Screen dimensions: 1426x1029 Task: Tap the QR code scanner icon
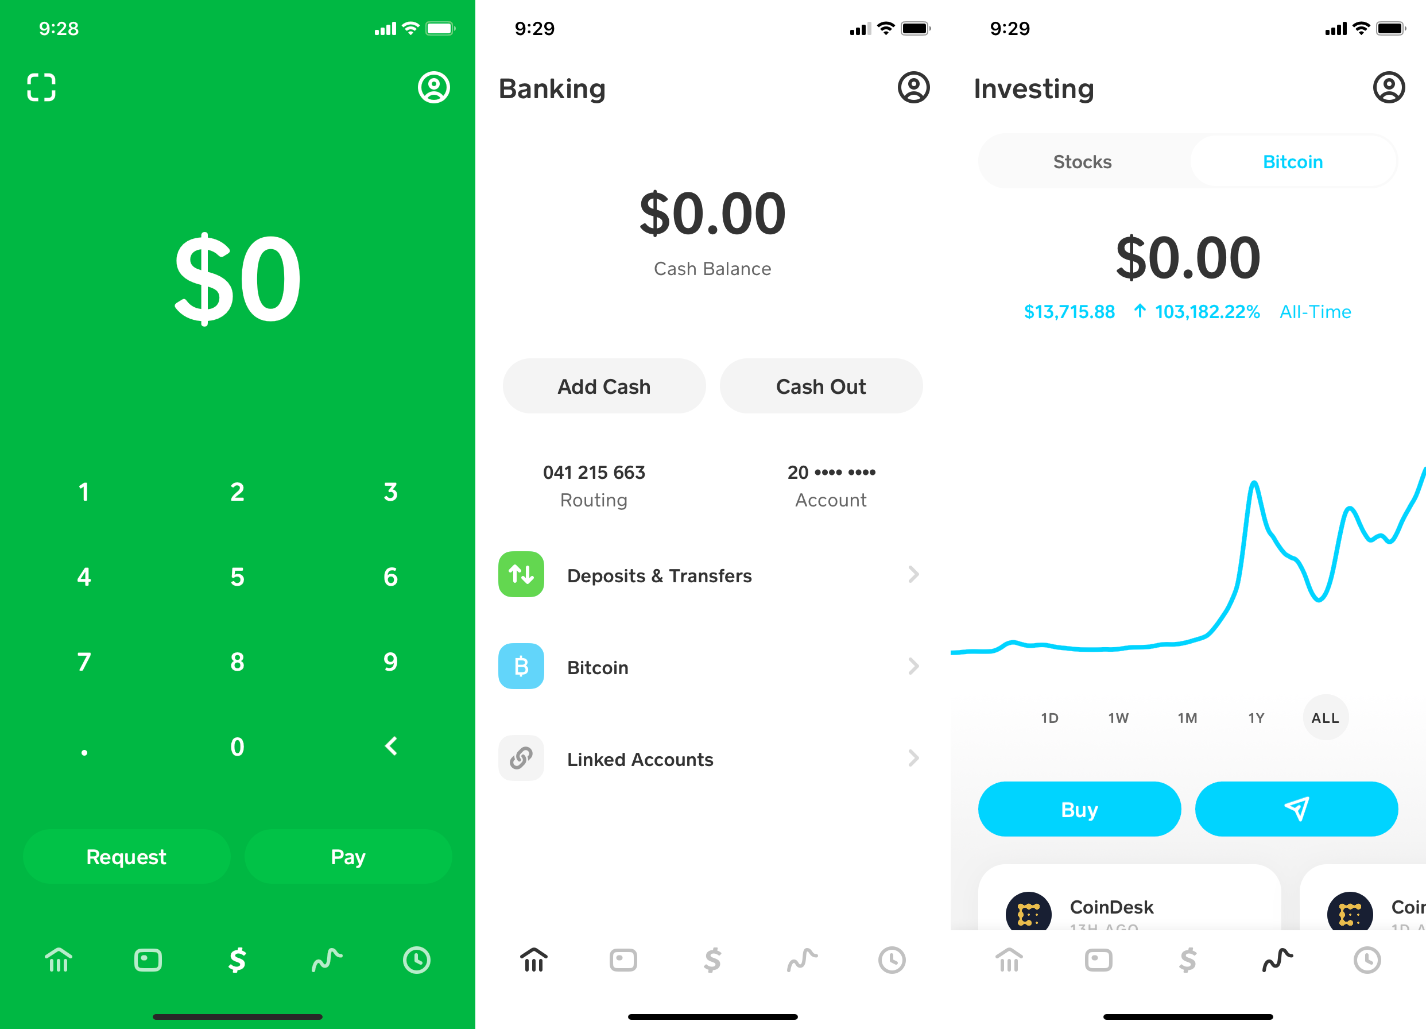[42, 87]
